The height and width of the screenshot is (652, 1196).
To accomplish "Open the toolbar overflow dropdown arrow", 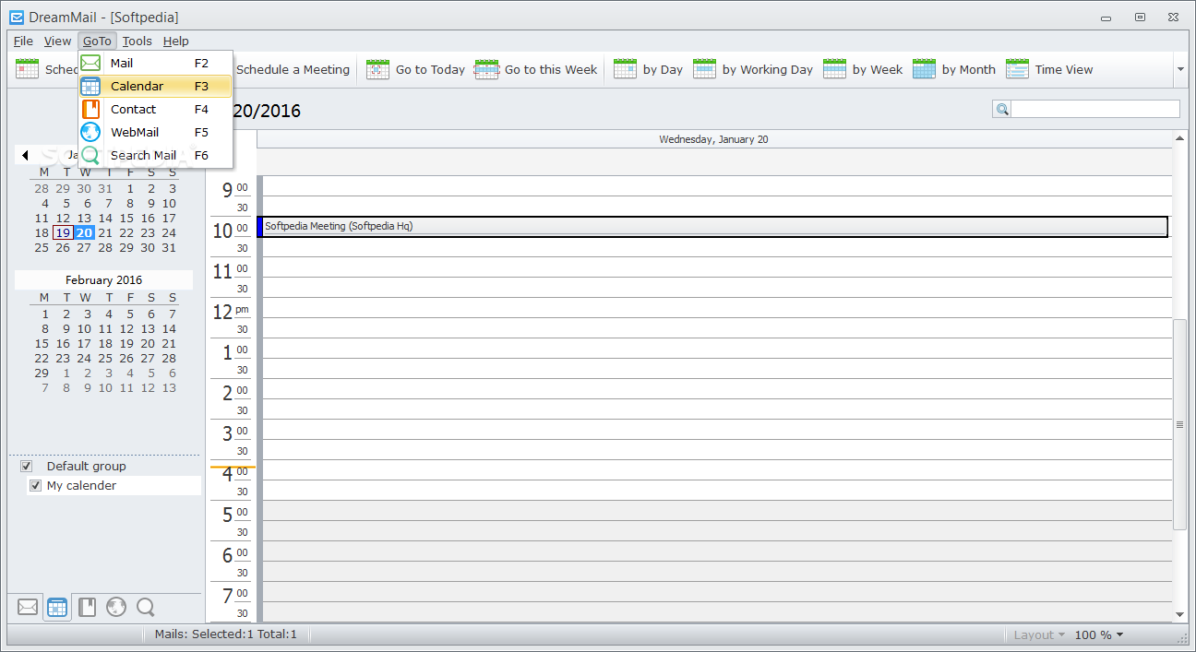I will pyautogui.click(x=1179, y=69).
